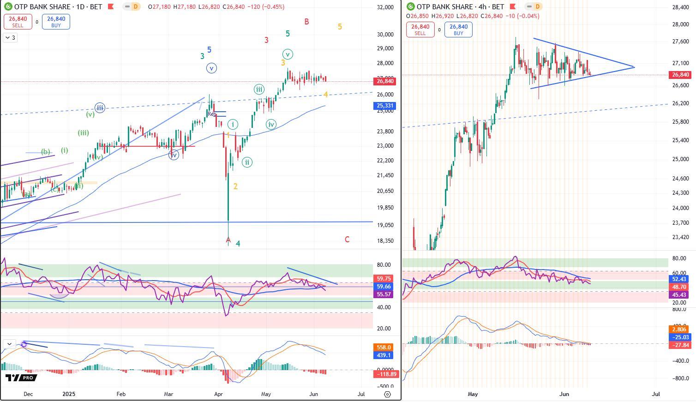
Task: Select the yellow wave label 4 near the dashed line
Action: (326, 95)
